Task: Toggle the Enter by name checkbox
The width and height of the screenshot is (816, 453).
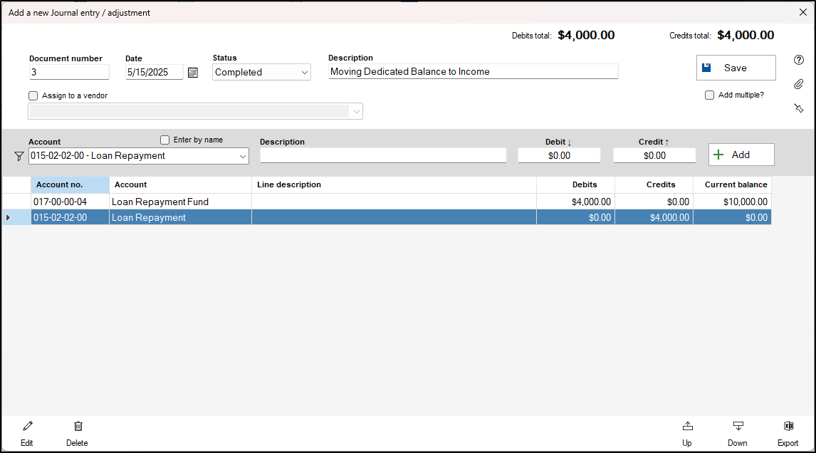Action: tap(165, 140)
